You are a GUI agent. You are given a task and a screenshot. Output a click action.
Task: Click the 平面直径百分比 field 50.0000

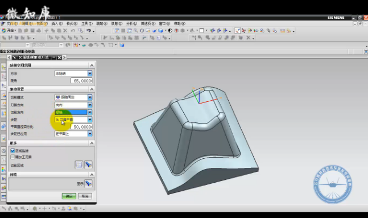coord(81,126)
